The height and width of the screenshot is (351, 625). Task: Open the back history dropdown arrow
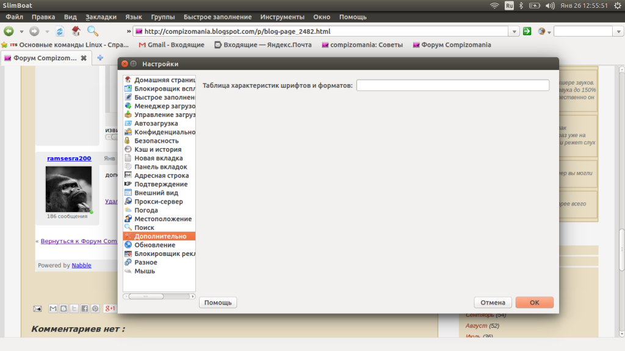click(21, 31)
